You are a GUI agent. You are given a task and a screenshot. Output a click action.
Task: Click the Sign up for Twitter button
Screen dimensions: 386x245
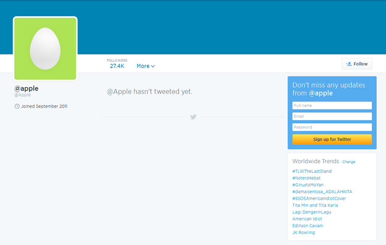coord(332,139)
